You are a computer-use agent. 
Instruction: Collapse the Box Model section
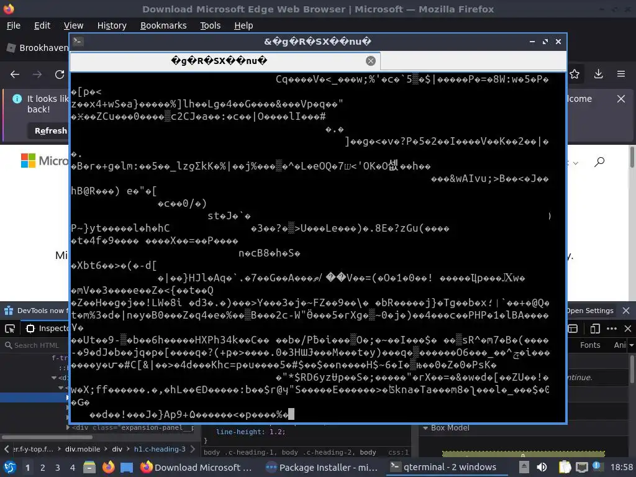[x=425, y=428]
